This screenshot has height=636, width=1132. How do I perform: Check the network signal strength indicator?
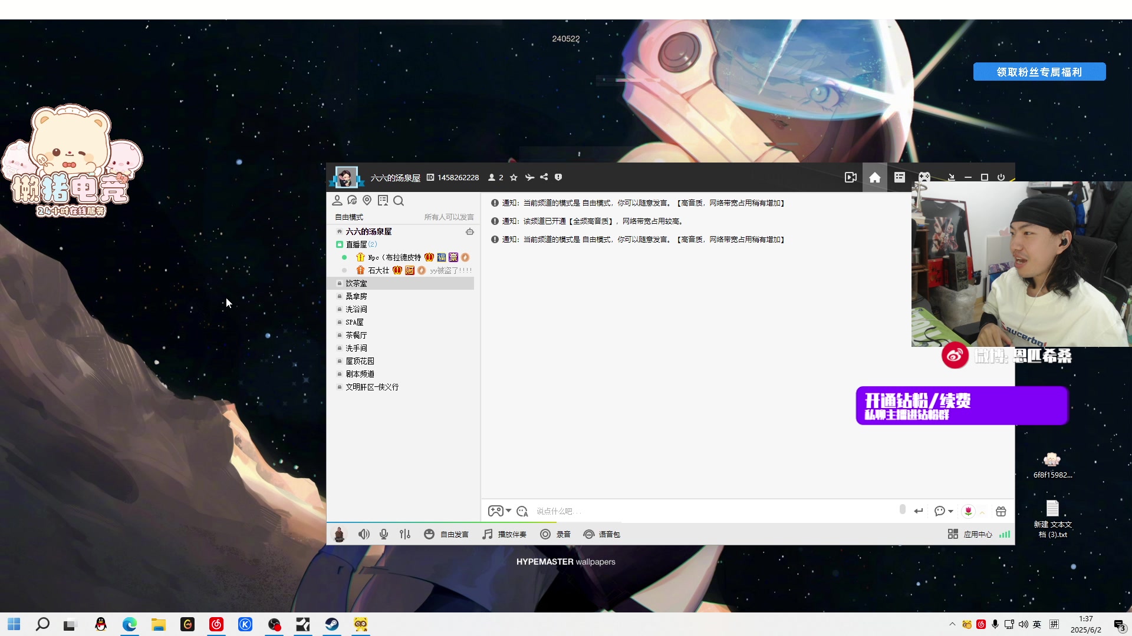point(1005,534)
